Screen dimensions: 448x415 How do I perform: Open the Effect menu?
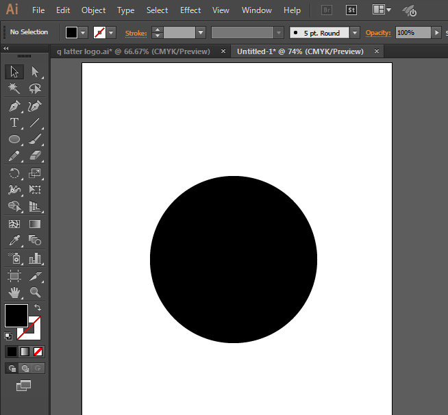190,10
